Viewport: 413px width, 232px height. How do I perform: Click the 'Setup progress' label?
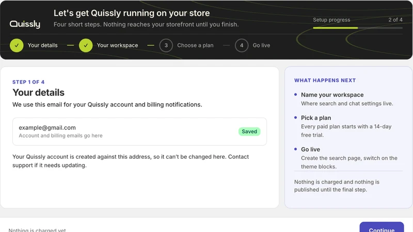click(x=331, y=20)
